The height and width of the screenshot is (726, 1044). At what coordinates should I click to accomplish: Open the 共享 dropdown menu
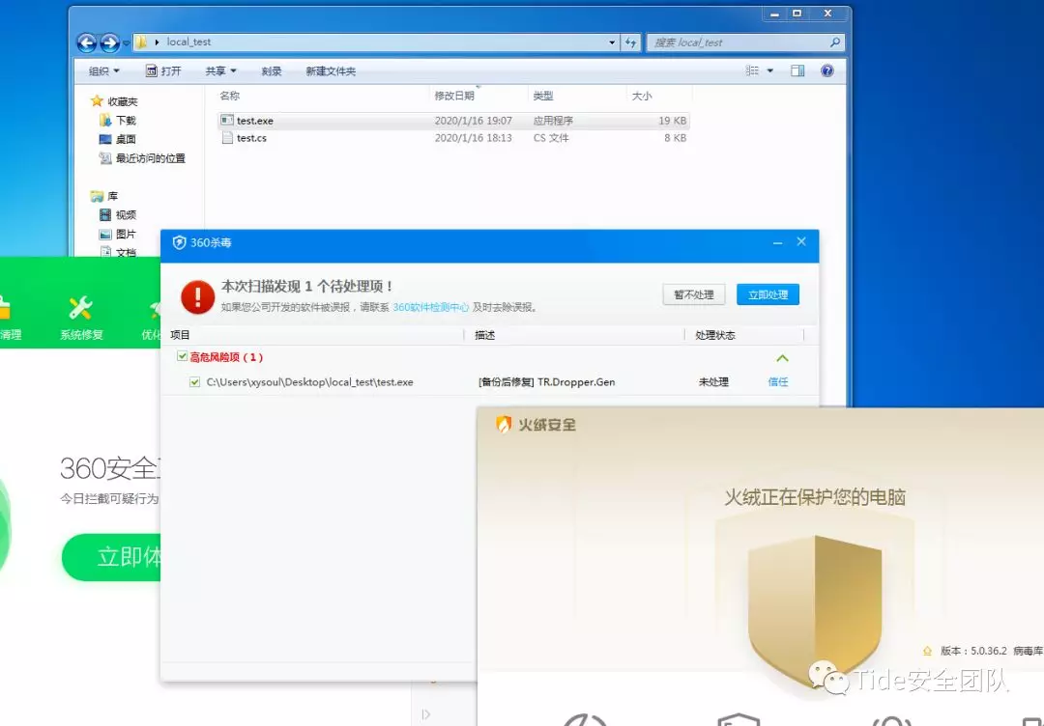click(x=221, y=70)
